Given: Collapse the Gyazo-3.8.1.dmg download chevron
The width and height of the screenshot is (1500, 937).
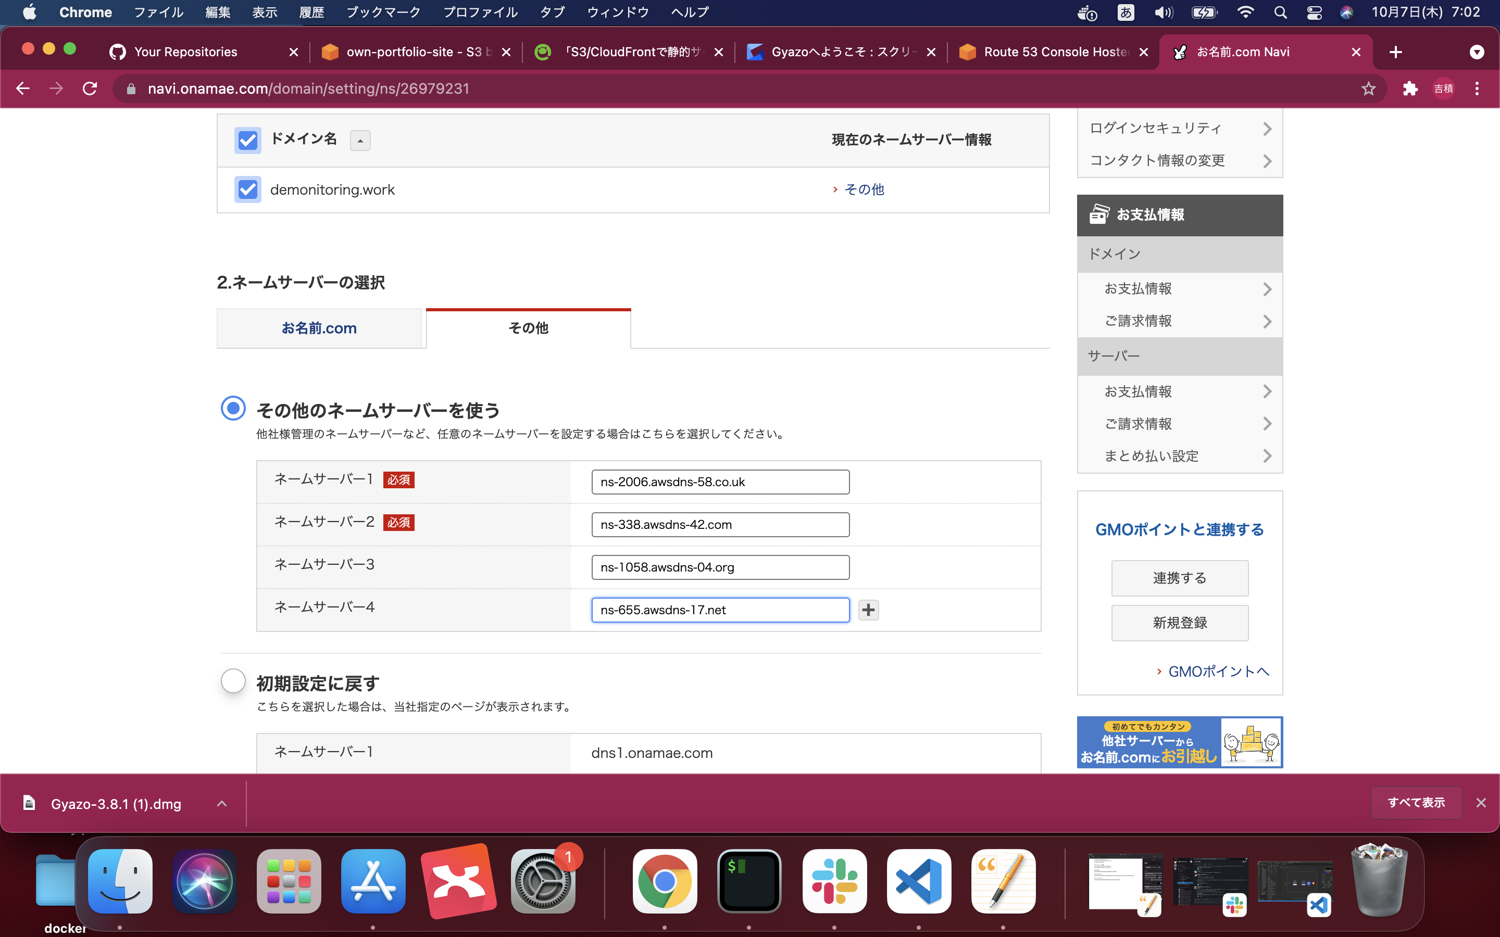Looking at the screenshot, I should click(x=221, y=803).
